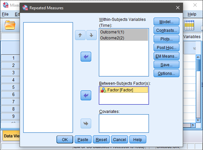This screenshot has width=203, height=150.
Task: Click the move down arrow button
Action: [x=91, y=35]
